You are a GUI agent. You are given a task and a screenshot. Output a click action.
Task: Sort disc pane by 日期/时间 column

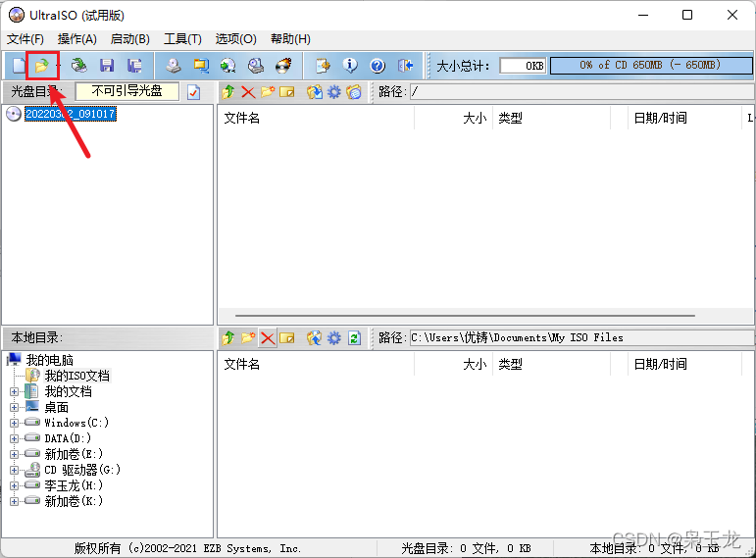coord(684,118)
